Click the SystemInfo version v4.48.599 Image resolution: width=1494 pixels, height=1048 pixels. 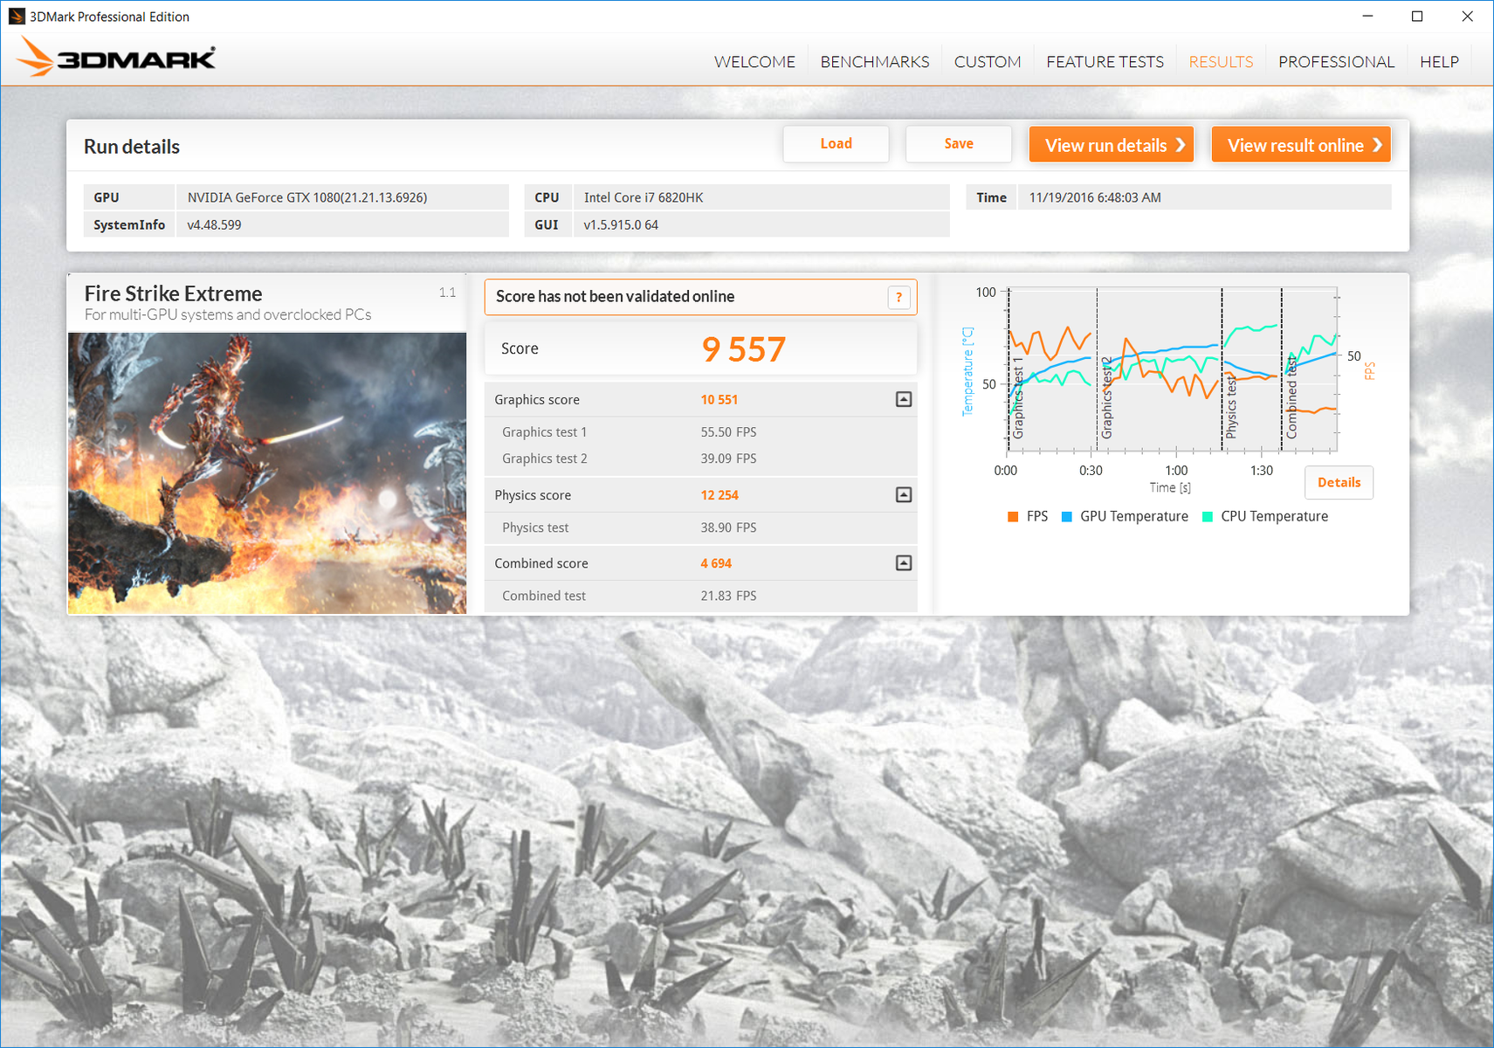pyautogui.click(x=214, y=224)
